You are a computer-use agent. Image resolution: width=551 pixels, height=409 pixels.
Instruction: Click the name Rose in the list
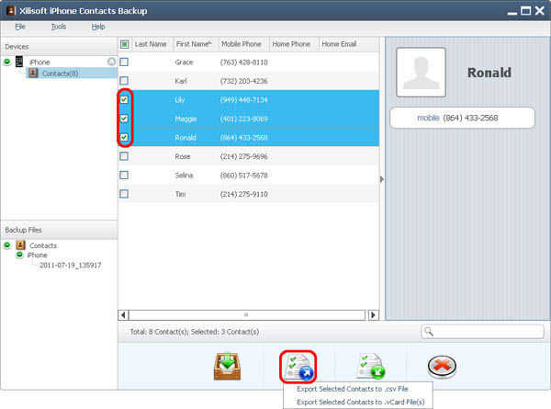pyautogui.click(x=183, y=156)
